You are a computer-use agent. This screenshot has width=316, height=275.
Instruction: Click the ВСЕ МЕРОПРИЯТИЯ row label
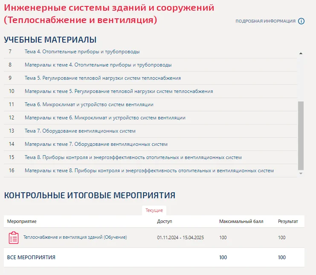[31, 258]
